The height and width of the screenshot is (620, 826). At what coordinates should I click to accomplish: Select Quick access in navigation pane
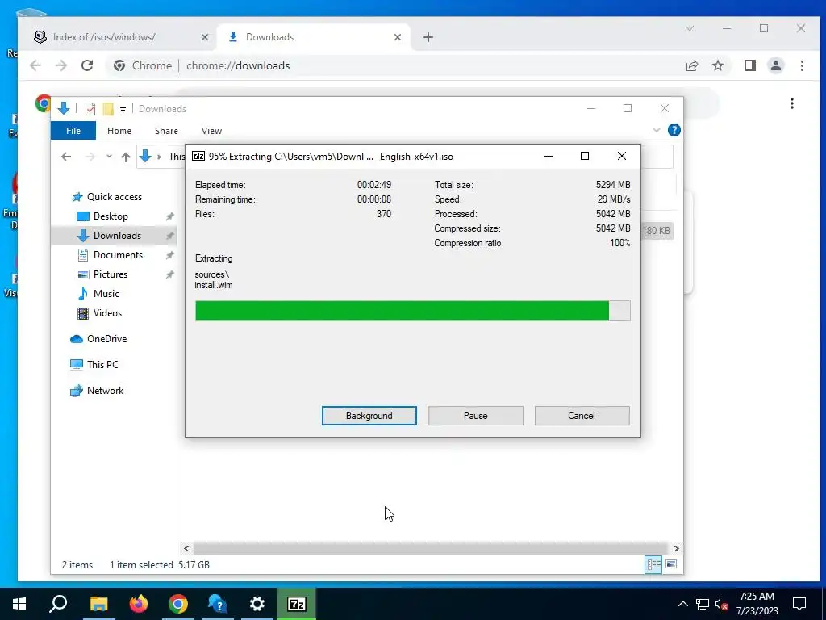coord(115,197)
